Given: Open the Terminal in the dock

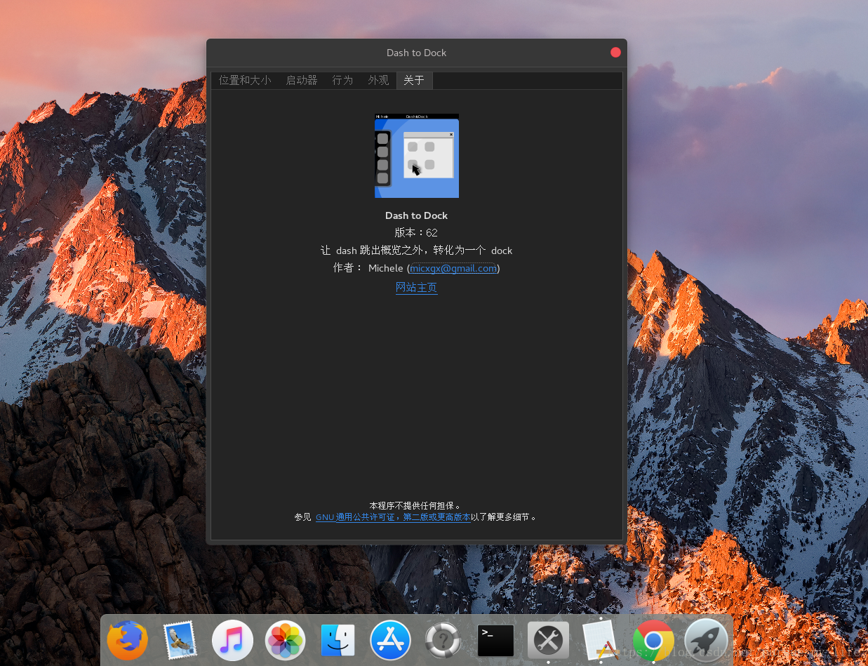Looking at the screenshot, I should (495, 641).
